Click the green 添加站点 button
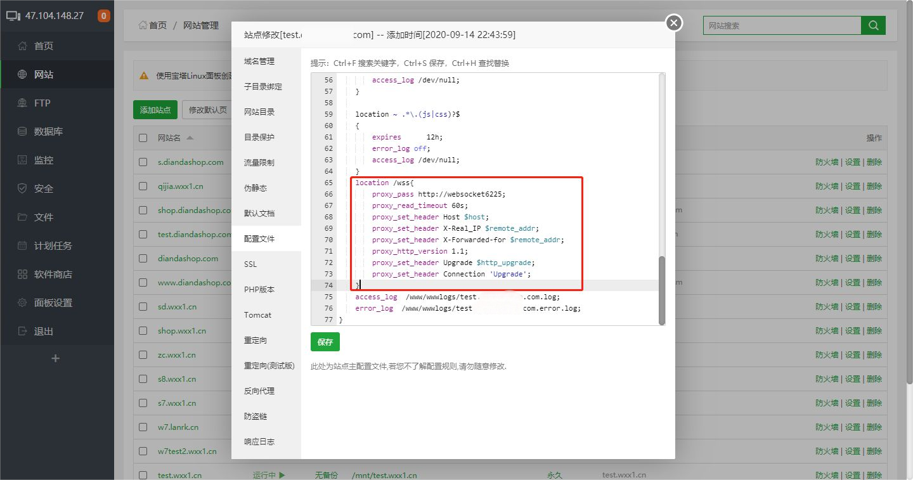 155,110
